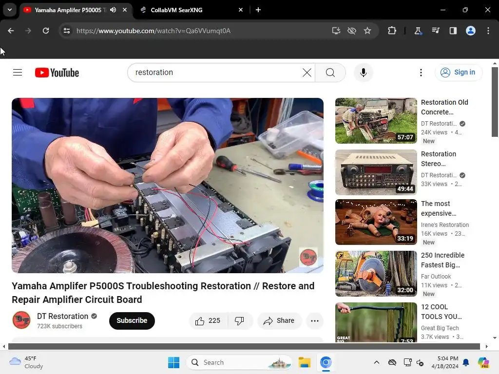Subscribe to DT Restoration
The width and height of the screenshot is (499, 374).
click(x=132, y=320)
